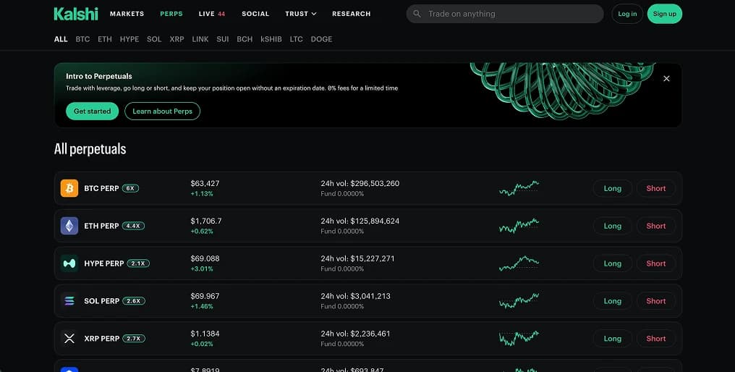Viewport: 735px width, 372px height.
Task: Go Short on HYPE PERP
Action: point(655,263)
